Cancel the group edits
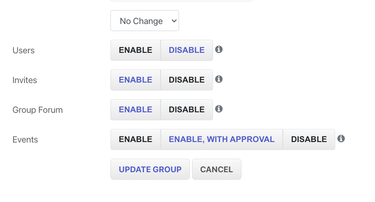The image size is (375, 202). coord(217,169)
